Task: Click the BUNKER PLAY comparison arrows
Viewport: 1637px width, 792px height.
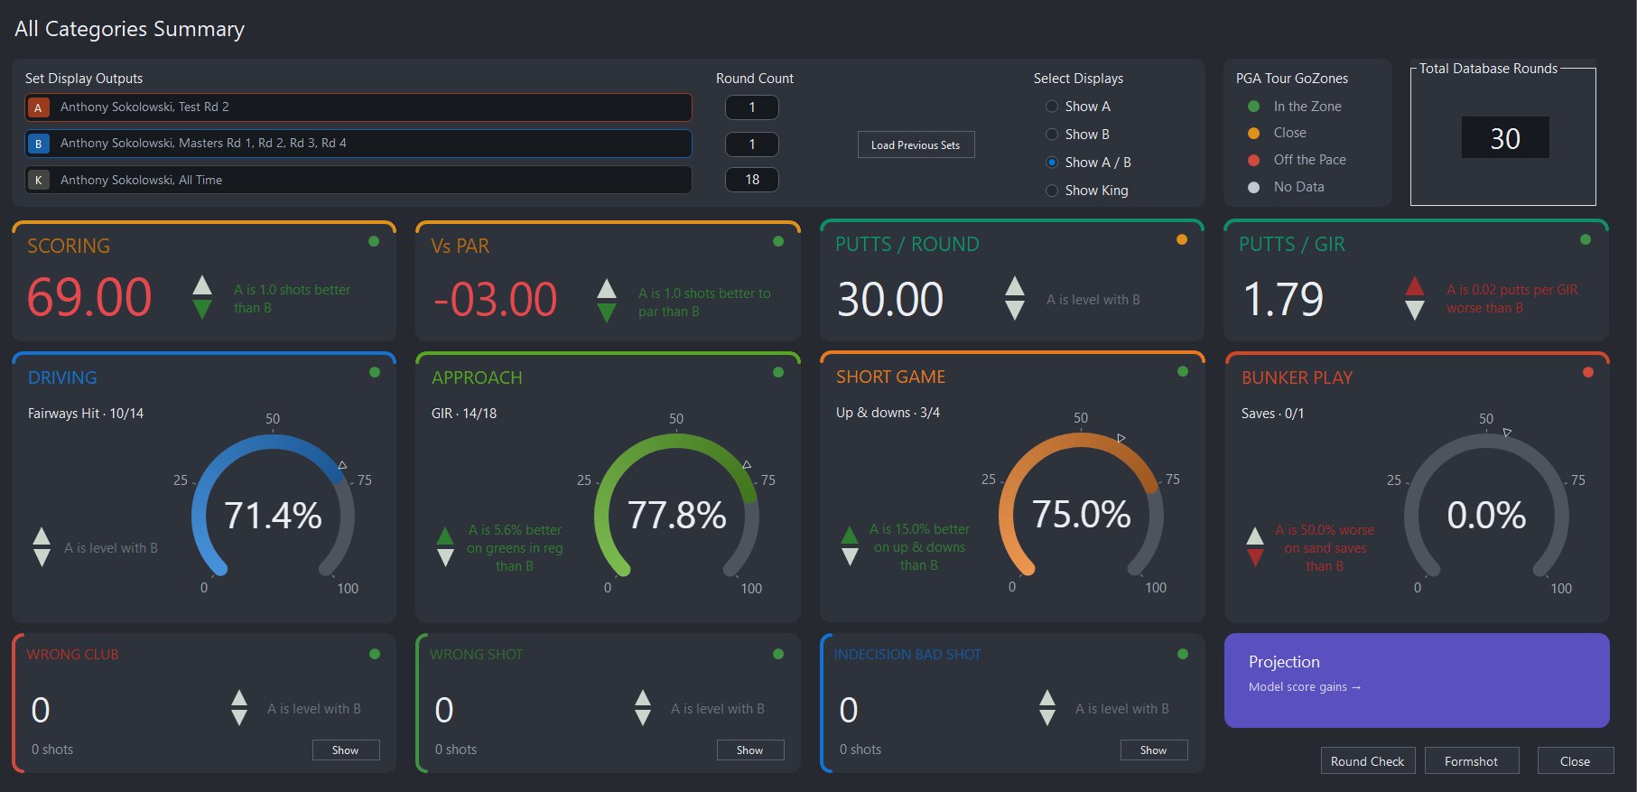Action: [1255, 546]
